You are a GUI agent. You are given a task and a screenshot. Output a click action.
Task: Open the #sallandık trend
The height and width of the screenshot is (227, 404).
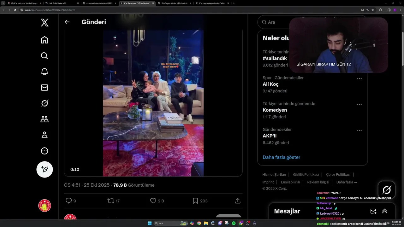tap(275, 58)
